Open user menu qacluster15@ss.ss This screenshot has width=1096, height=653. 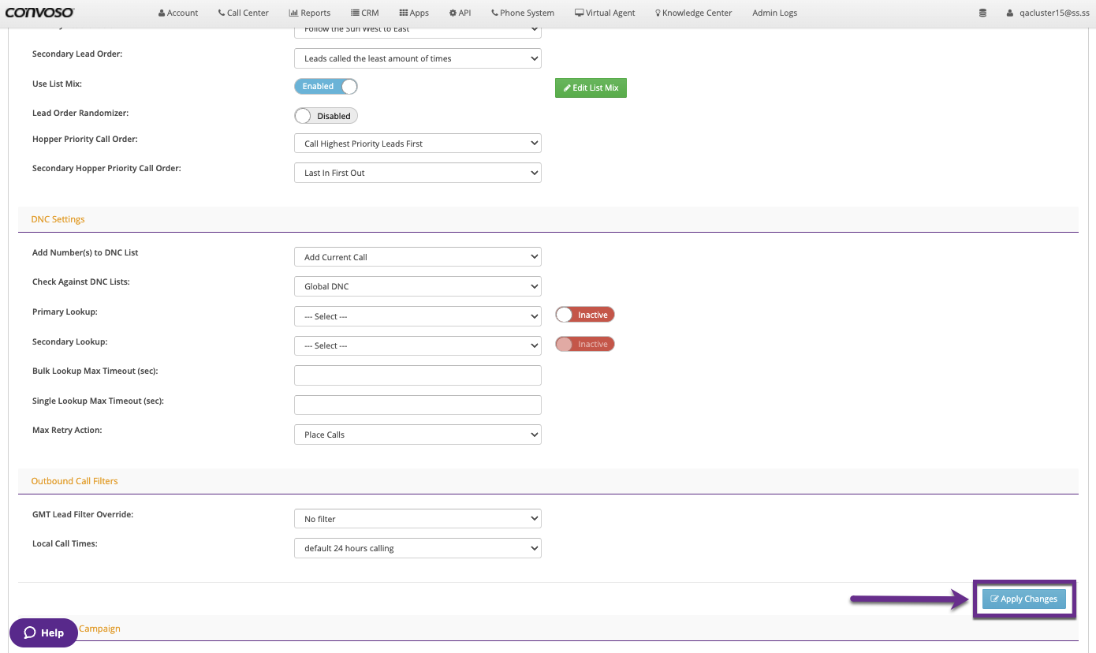click(1048, 13)
